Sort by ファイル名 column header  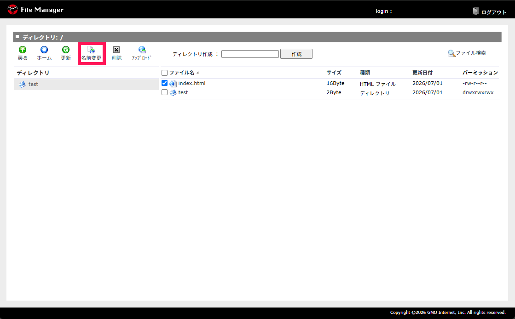click(x=182, y=73)
